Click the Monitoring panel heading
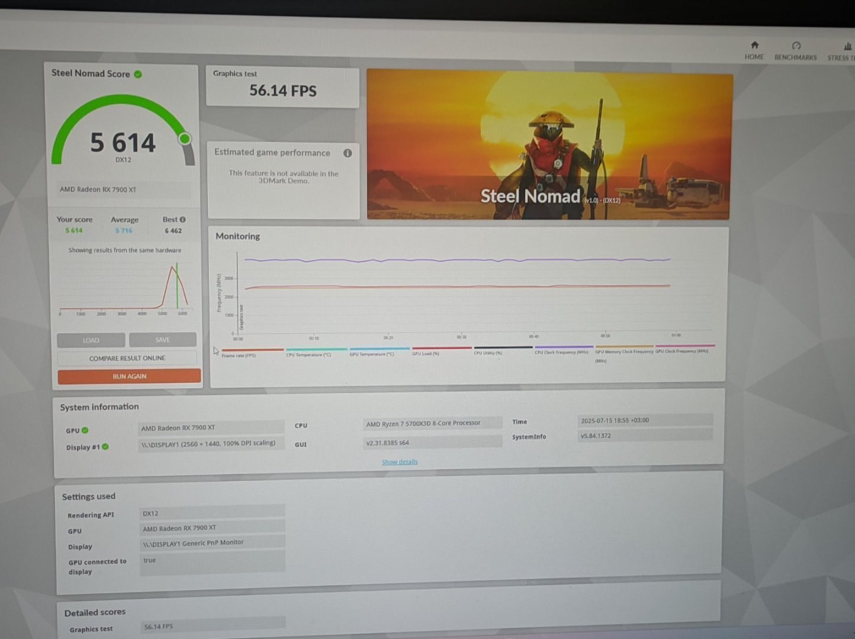Viewport: 855px width, 639px height. pyautogui.click(x=237, y=236)
